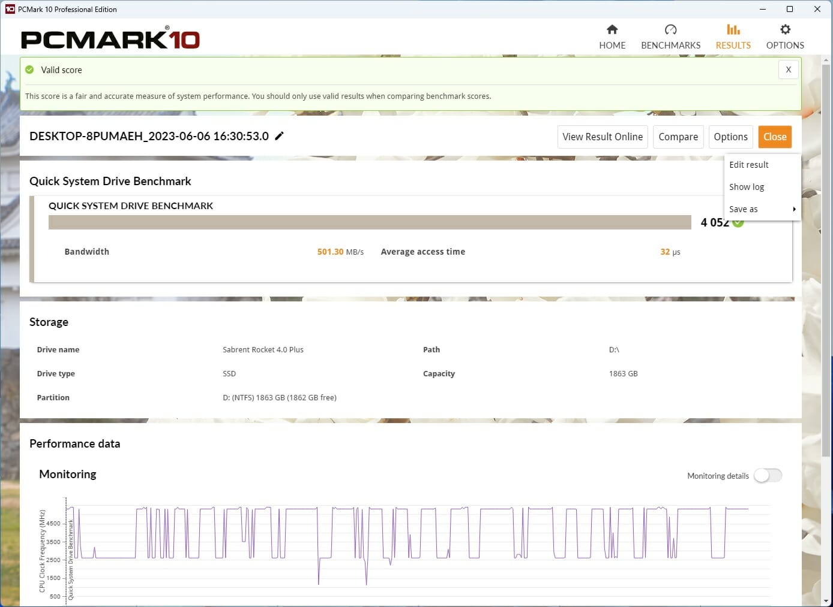Go to the HOME section

tap(612, 37)
